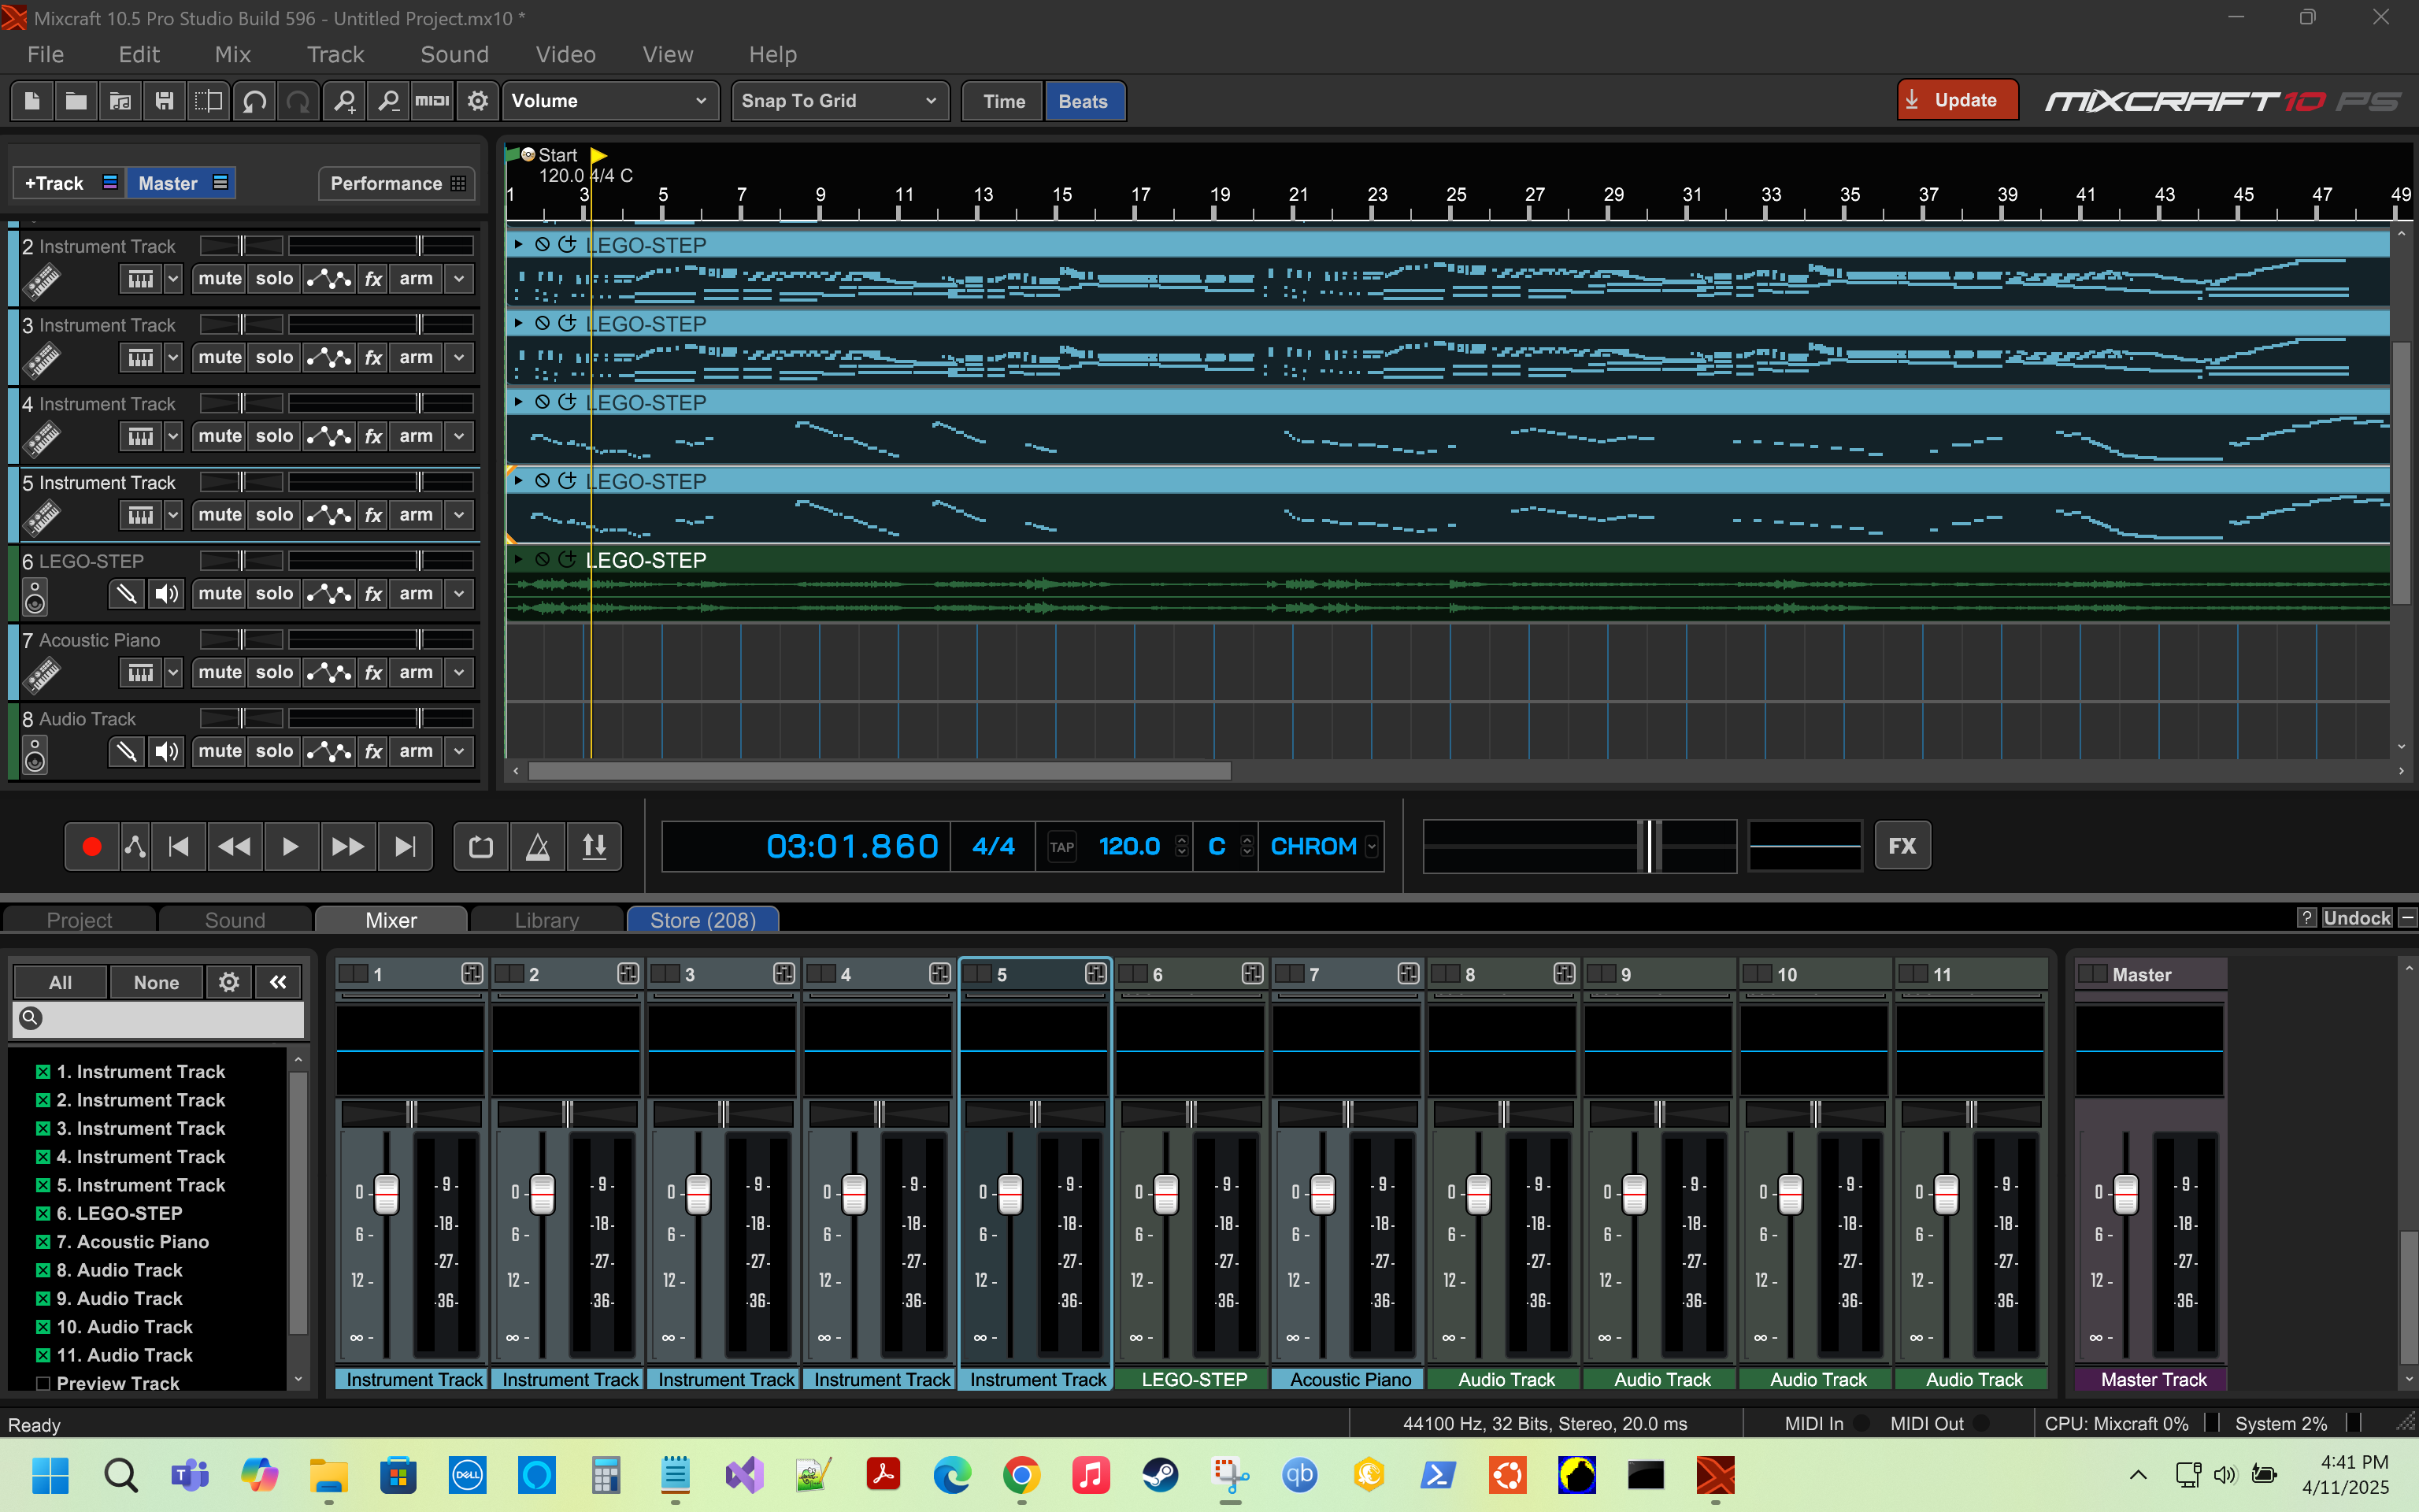The image size is (2419, 1512).
Task: Open the fx button on track 6
Action: [372, 594]
